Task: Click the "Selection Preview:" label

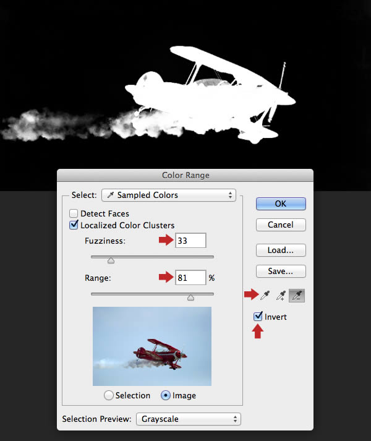Action: (x=96, y=419)
